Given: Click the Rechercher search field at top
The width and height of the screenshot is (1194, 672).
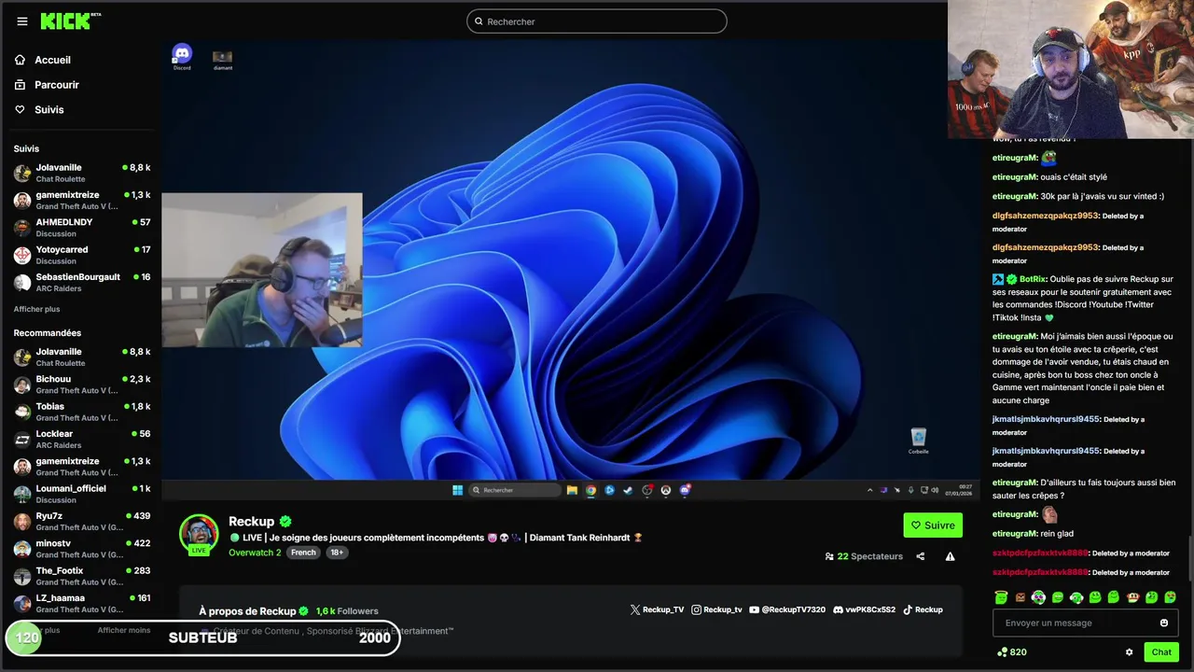Looking at the screenshot, I should tap(597, 21).
